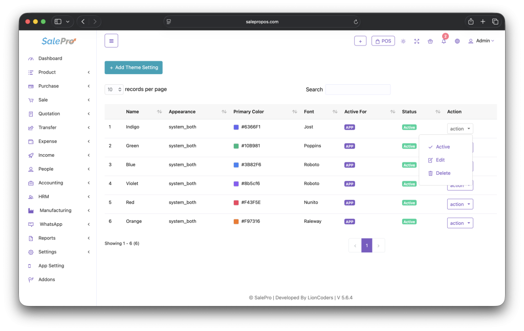Open the basket icon in top bar

[x=430, y=41]
